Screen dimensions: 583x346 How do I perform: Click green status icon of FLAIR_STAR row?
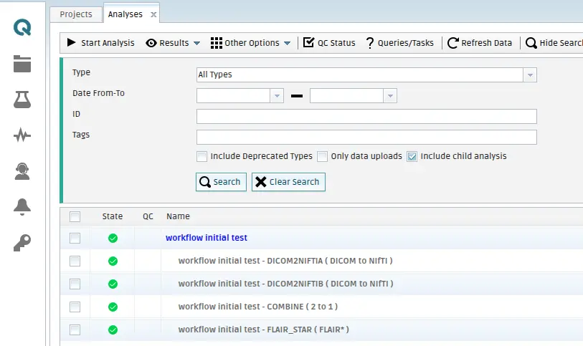point(113,330)
